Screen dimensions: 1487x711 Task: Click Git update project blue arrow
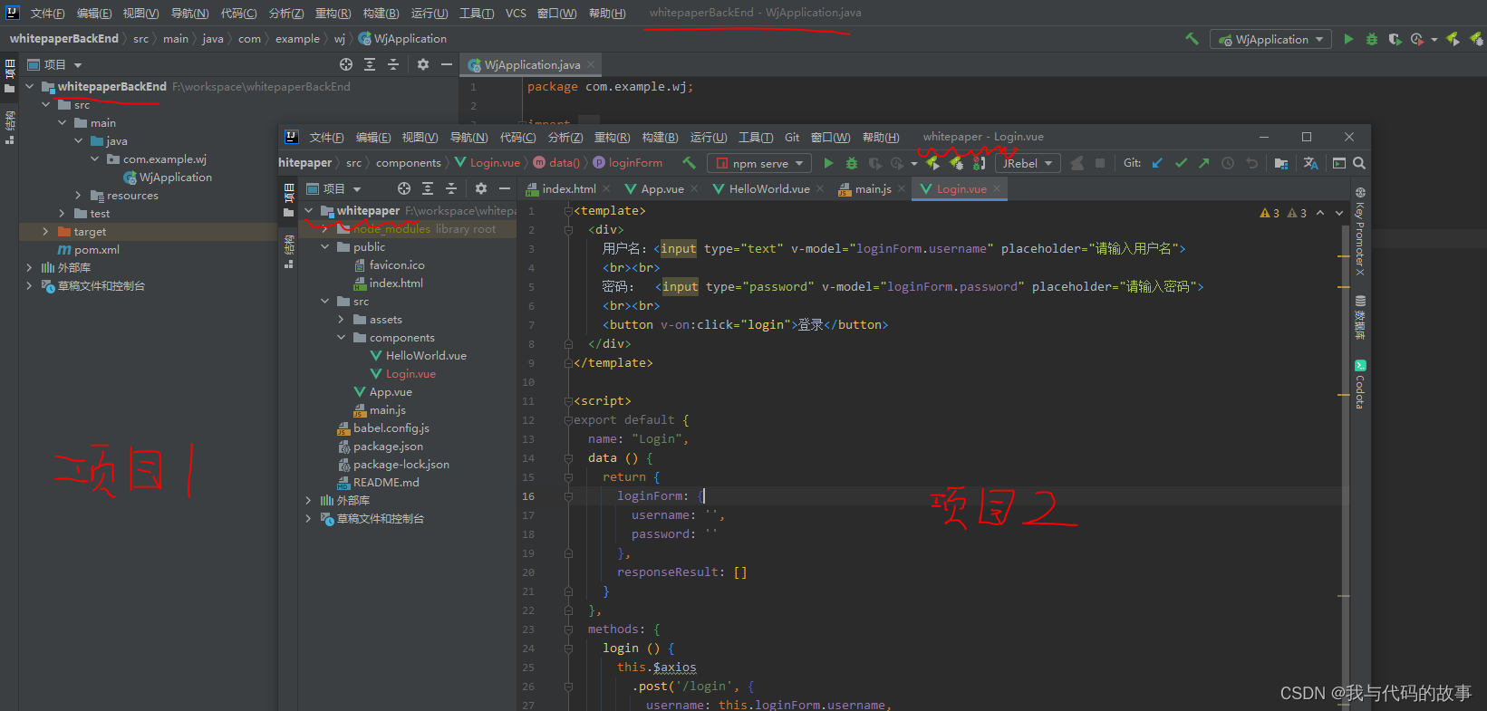[x=1157, y=163]
